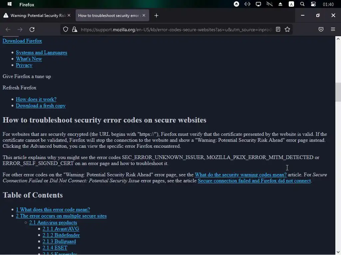Open the control center toggles icon
341x255 pixels.
(313, 4)
